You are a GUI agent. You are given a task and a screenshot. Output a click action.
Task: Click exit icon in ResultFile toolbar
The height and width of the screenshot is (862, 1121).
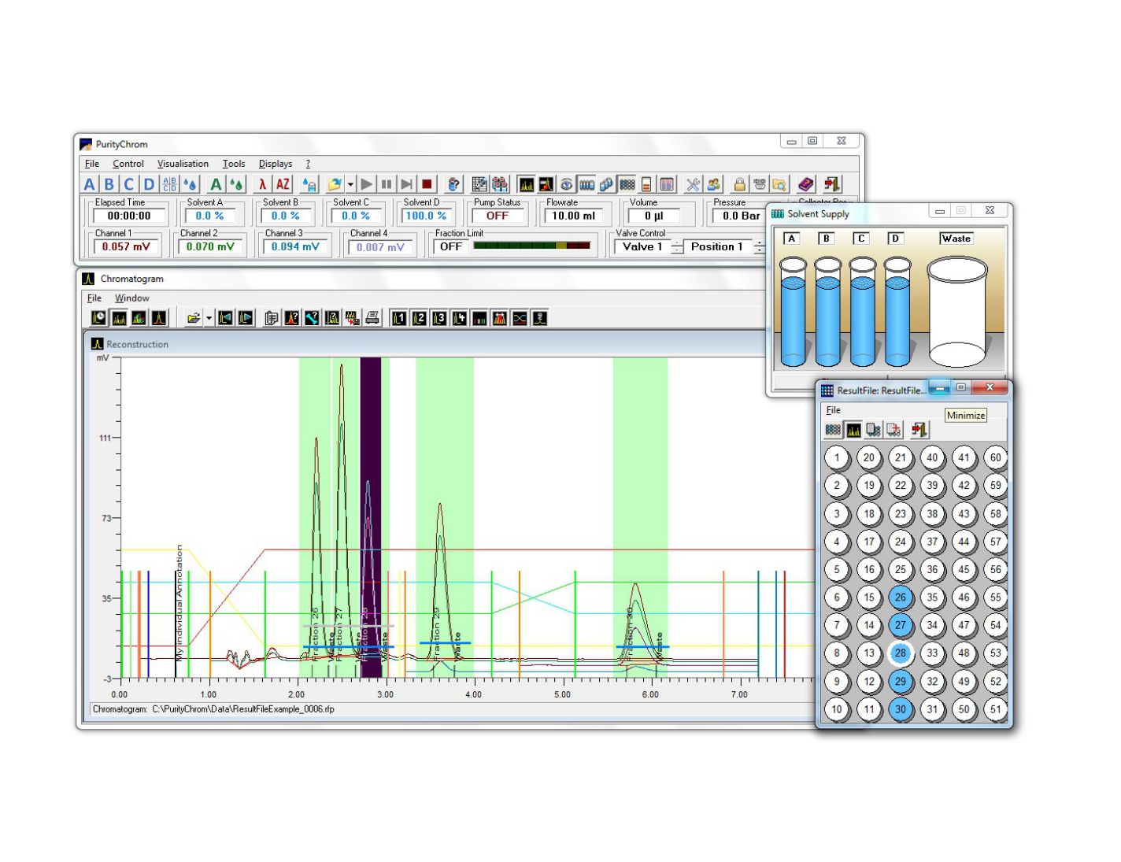(x=919, y=430)
